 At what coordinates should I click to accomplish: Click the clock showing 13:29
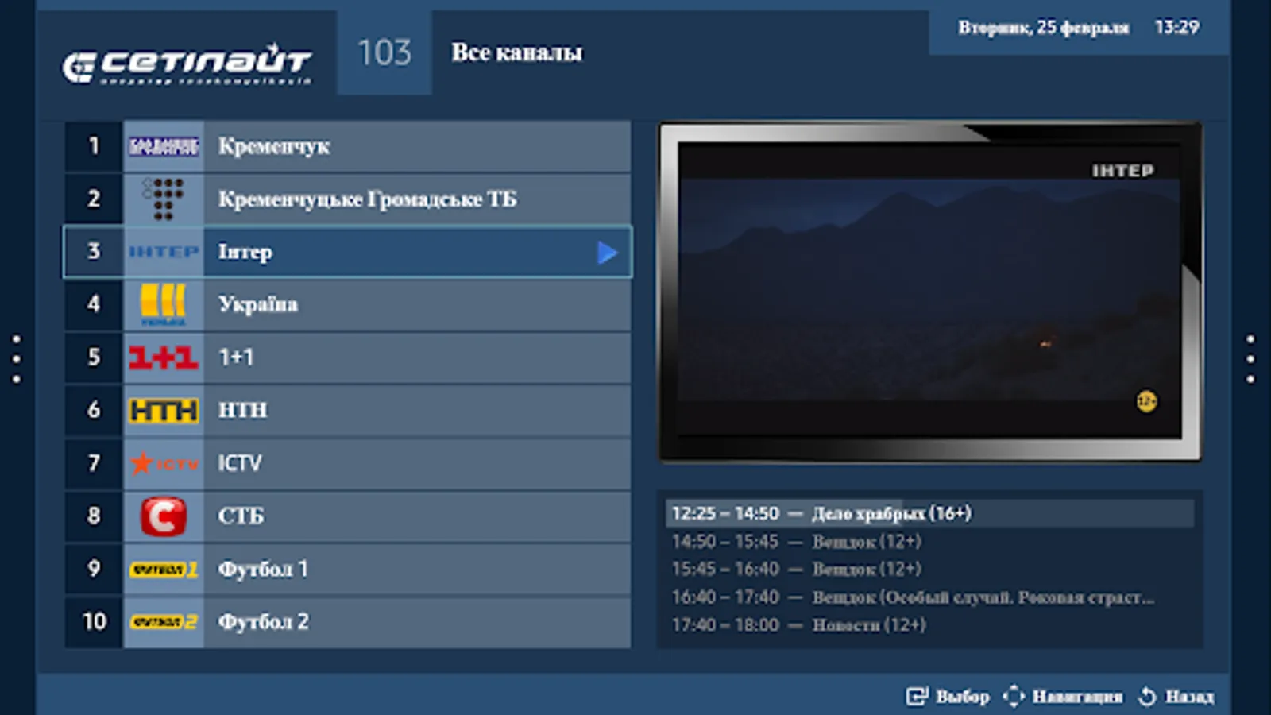pyautogui.click(x=1176, y=27)
